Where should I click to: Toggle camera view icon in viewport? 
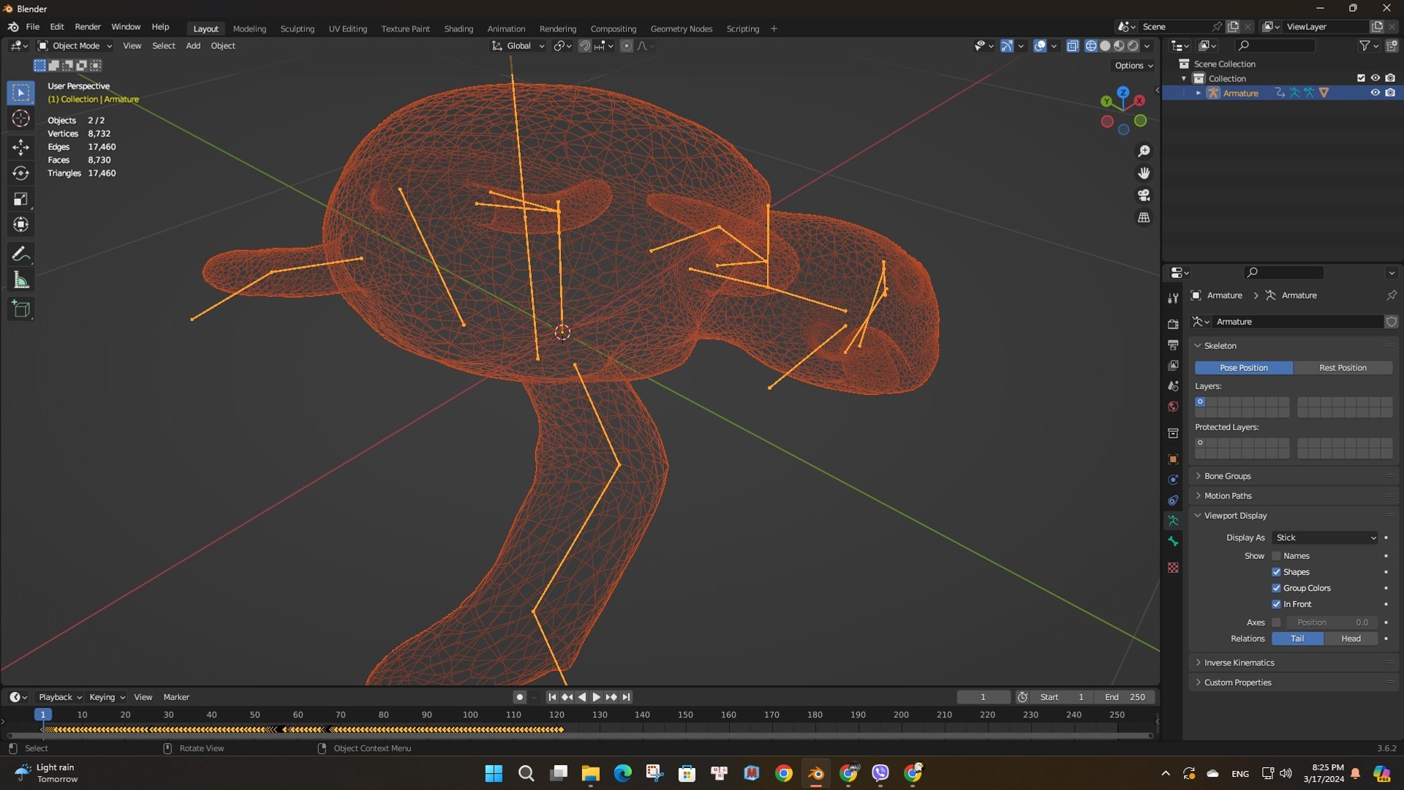(x=1144, y=195)
